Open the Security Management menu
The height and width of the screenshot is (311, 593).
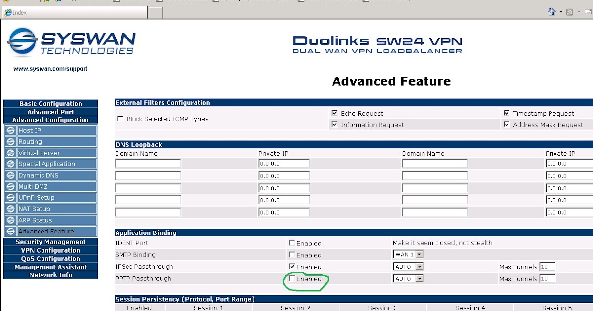pyautogui.click(x=50, y=242)
